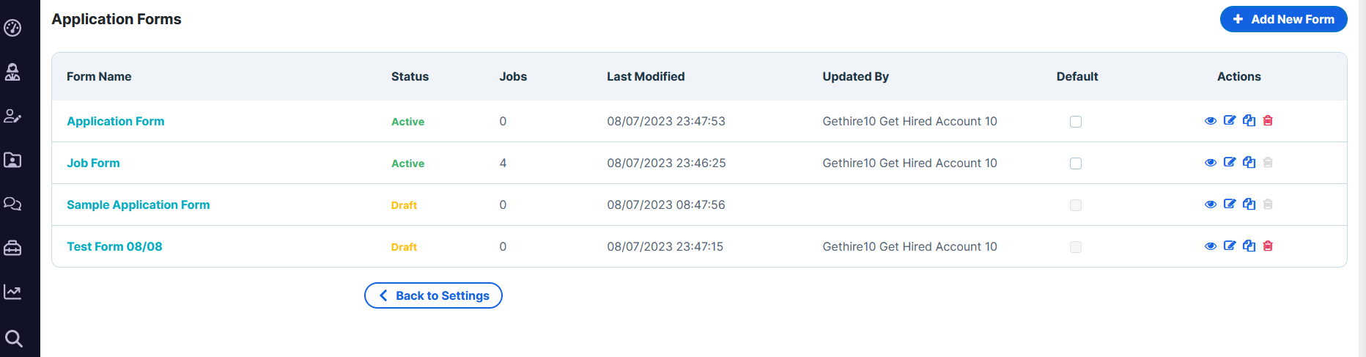The width and height of the screenshot is (1366, 357).
Task: Go Back to Settings
Action: [x=433, y=295]
